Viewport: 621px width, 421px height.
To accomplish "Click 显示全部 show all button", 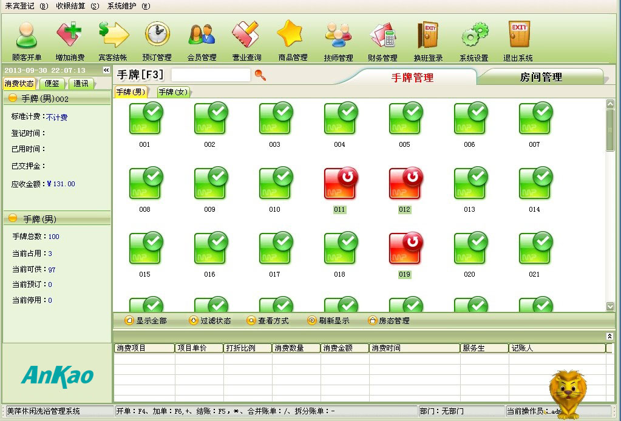I will (x=146, y=320).
